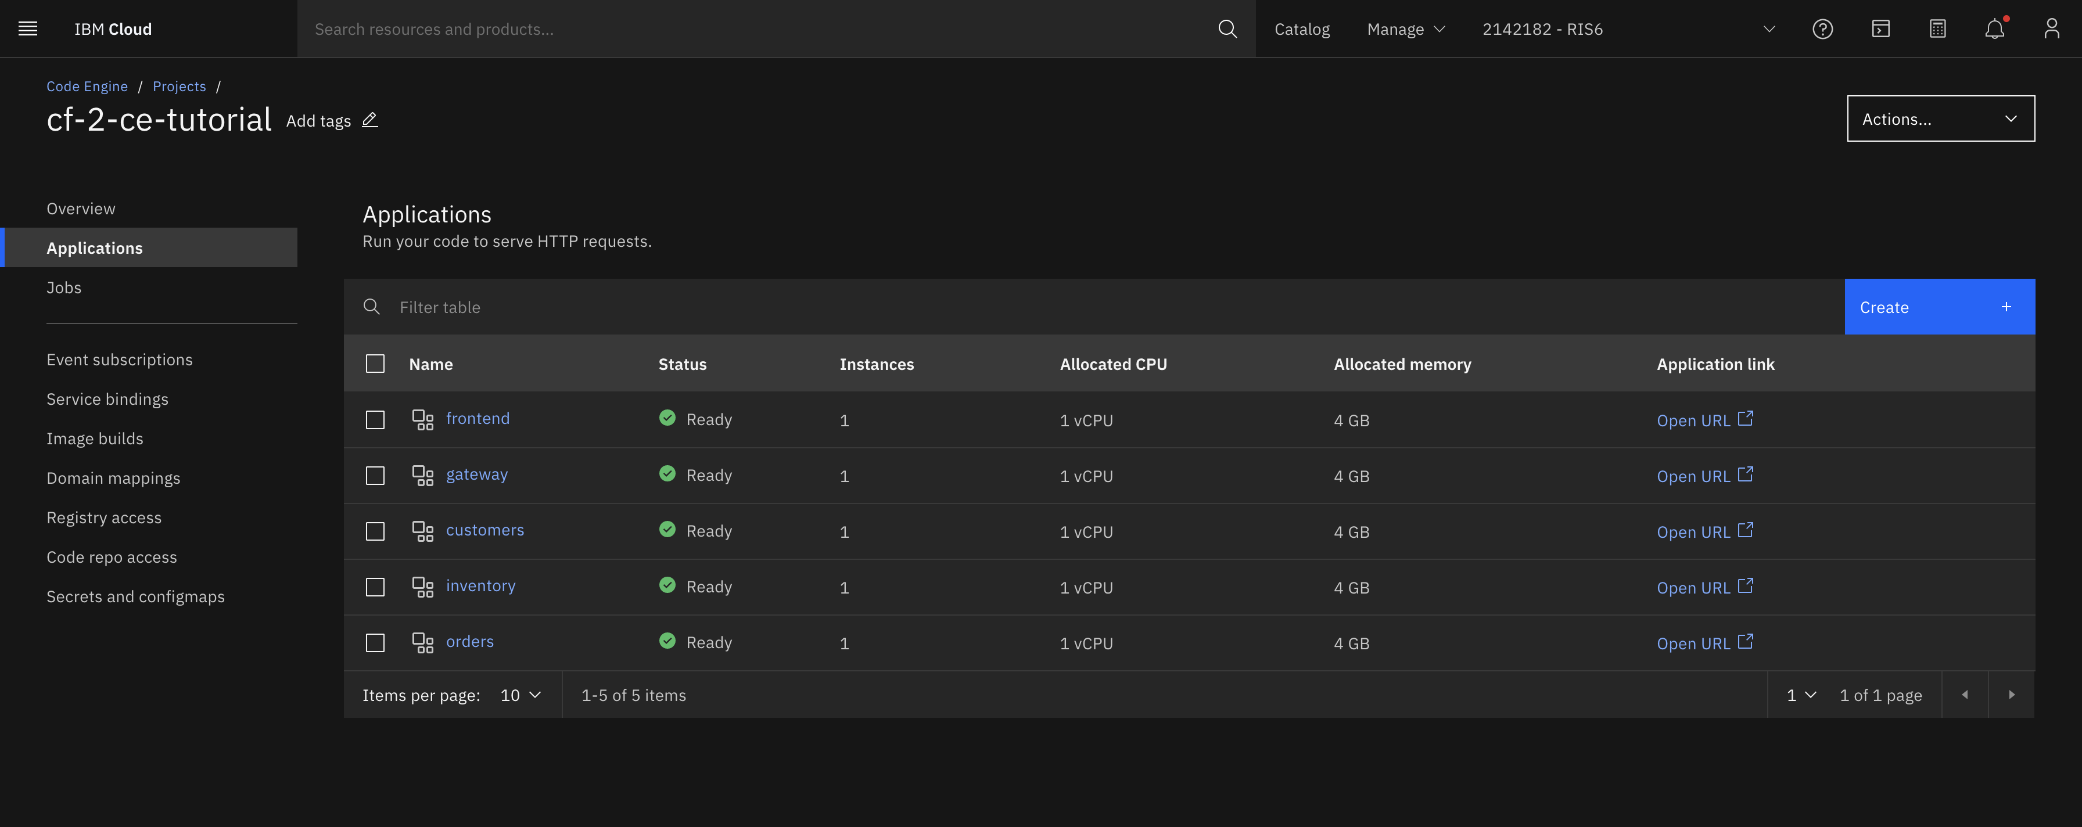Click the application icon beside customers
This screenshot has height=827, width=2082.
pos(423,531)
